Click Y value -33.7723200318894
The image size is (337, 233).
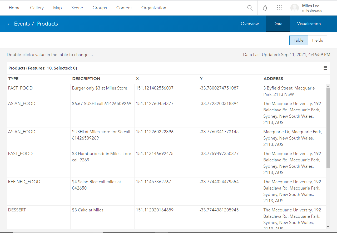tap(219, 103)
